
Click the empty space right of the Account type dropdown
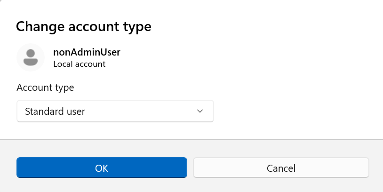[296, 111]
